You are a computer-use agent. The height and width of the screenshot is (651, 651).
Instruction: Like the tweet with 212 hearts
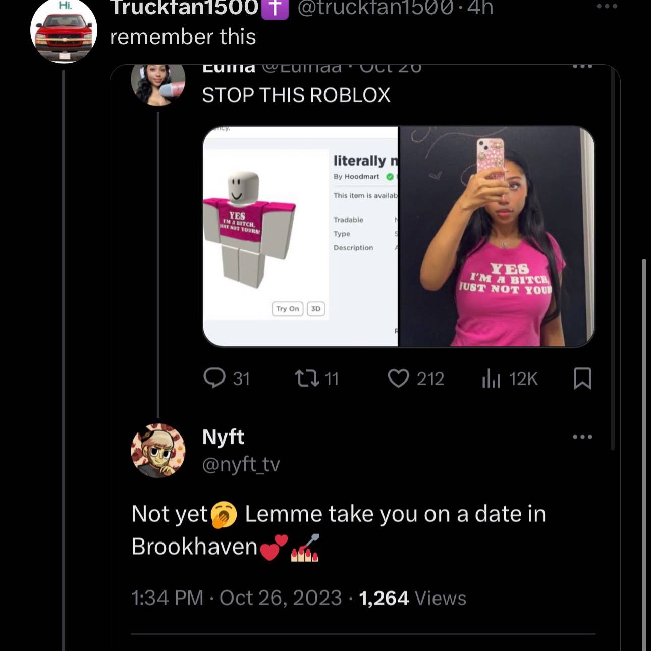[x=416, y=378]
